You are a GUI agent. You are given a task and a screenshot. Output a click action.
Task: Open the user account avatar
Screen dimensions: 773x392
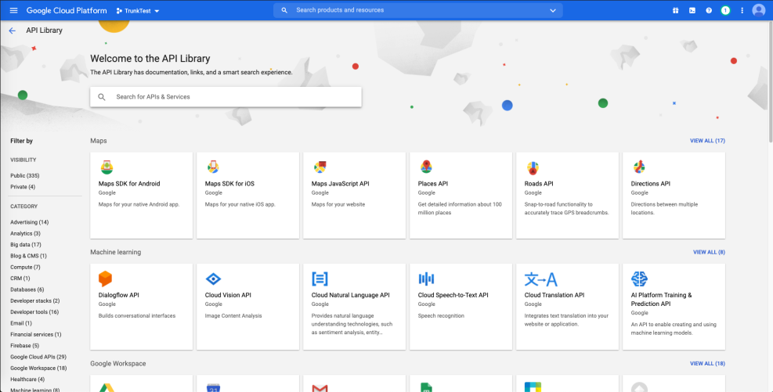(759, 10)
